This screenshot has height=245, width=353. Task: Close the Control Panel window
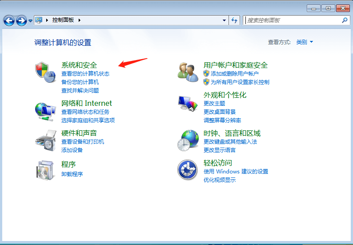[343, 8]
